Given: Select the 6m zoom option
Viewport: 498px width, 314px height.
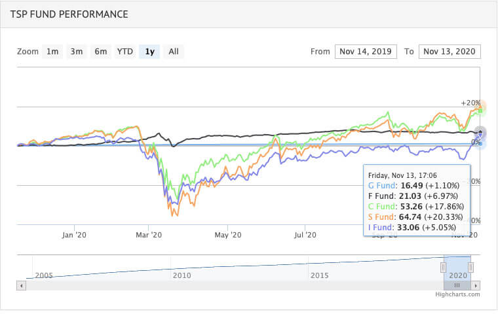Looking at the screenshot, I should coord(100,52).
